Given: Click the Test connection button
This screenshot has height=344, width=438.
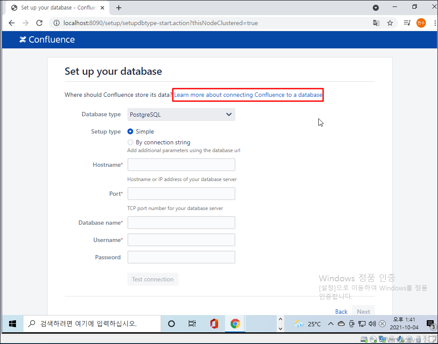Looking at the screenshot, I should coord(153,279).
